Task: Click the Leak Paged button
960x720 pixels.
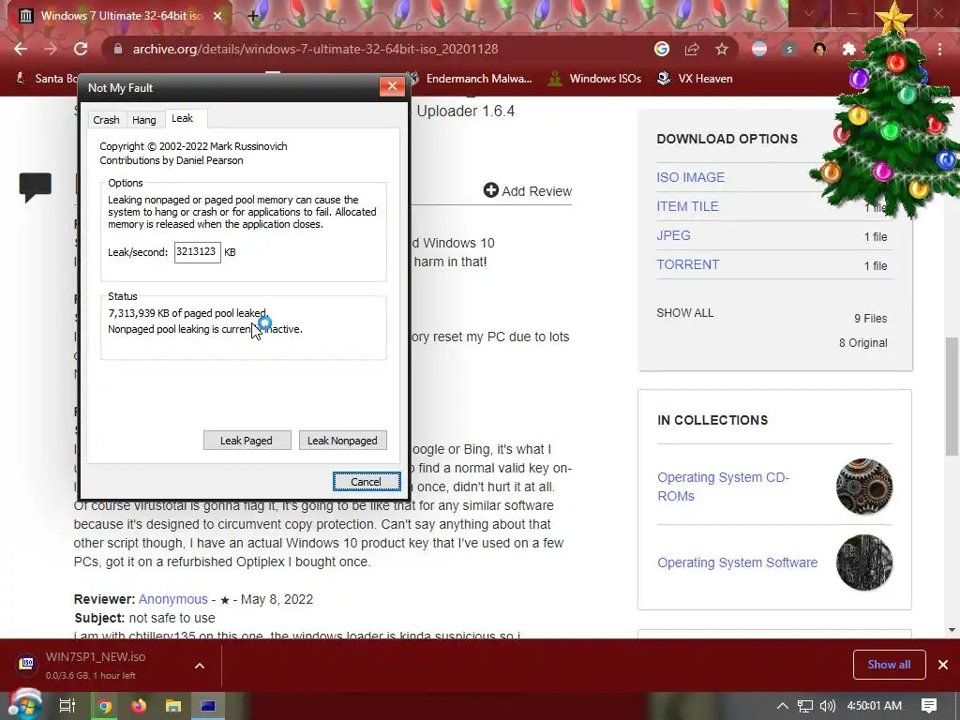Action: tap(247, 441)
